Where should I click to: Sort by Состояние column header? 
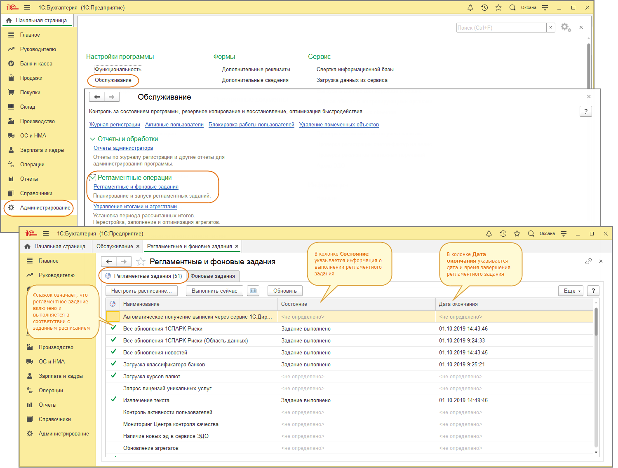[357, 304]
